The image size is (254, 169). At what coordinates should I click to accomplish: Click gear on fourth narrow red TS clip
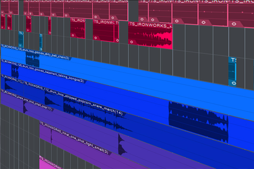point(50,33)
